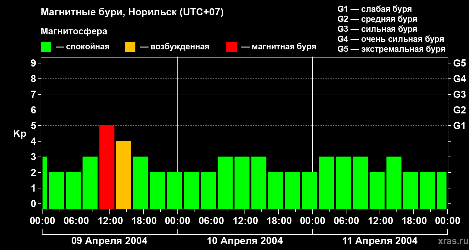Click the '18:00' tick label under 10 Апреля
The image size is (469, 250).
pyautogui.click(x=279, y=221)
